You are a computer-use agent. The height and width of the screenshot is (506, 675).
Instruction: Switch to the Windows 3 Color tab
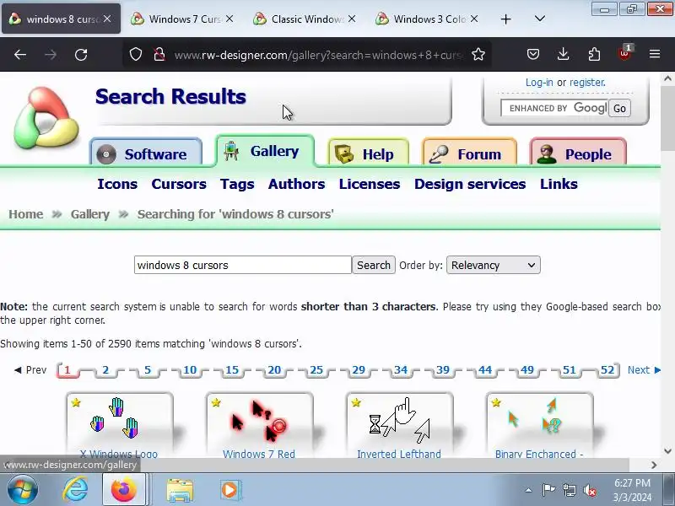click(x=428, y=19)
